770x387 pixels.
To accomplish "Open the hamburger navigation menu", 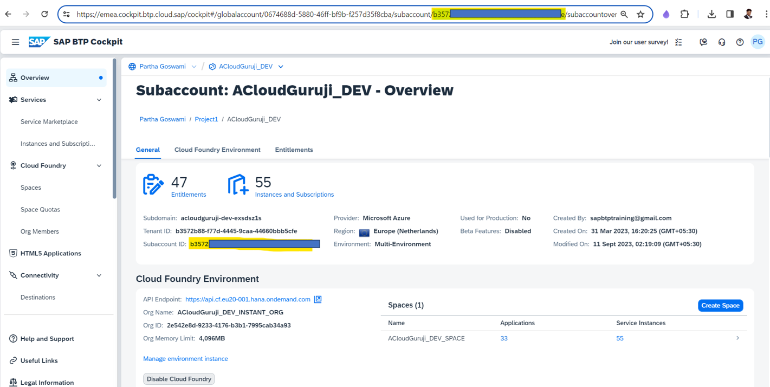I will click(x=15, y=42).
